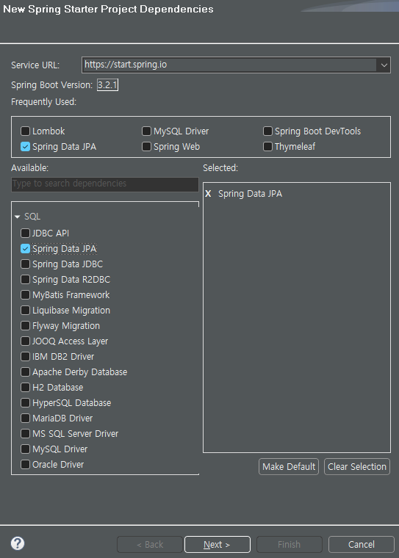Enable Flyway Migration
The image size is (399, 558).
pyautogui.click(x=25, y=325)
